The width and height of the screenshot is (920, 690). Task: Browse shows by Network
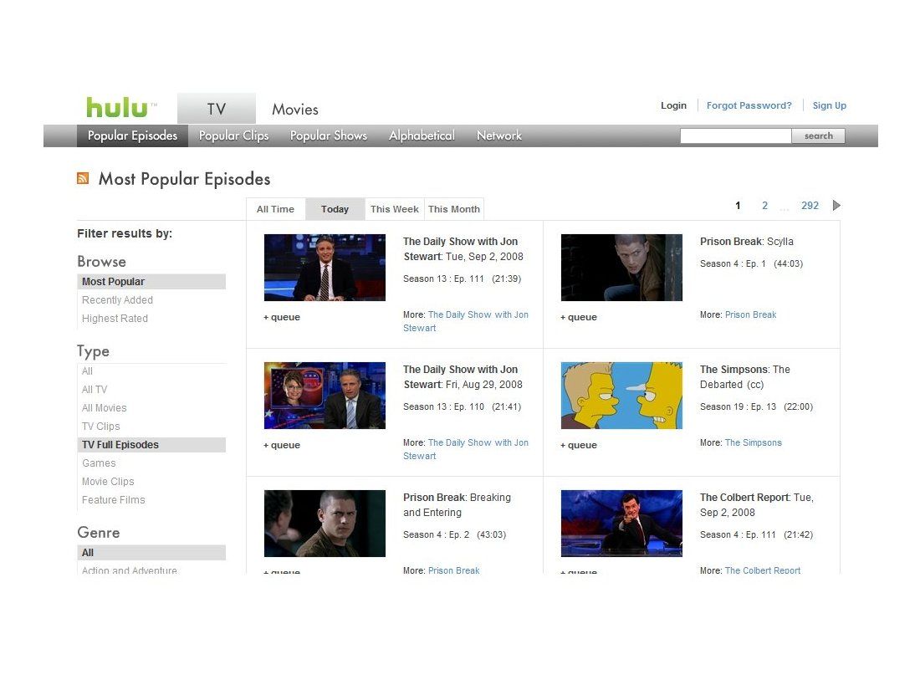pyautogui.click(x=498, y=135)
